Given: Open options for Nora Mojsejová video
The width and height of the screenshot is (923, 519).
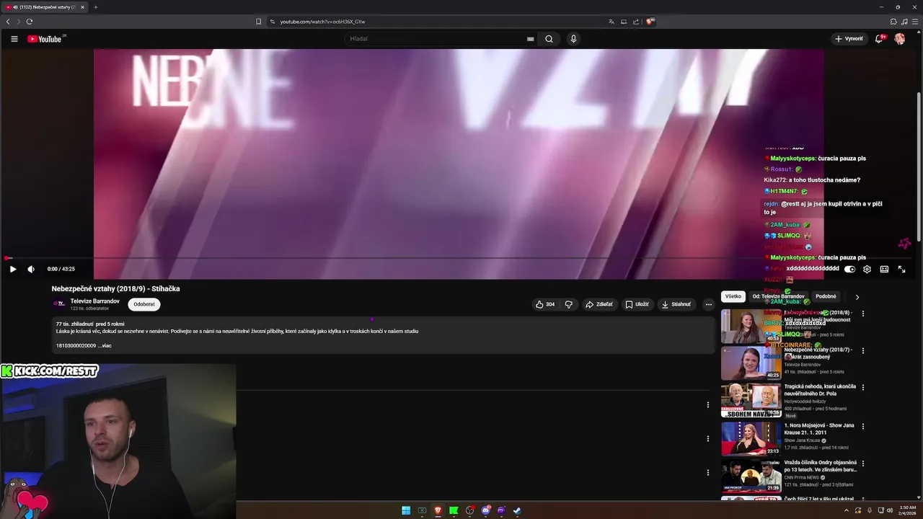Looking at the screenshot, I should point(862,426).
